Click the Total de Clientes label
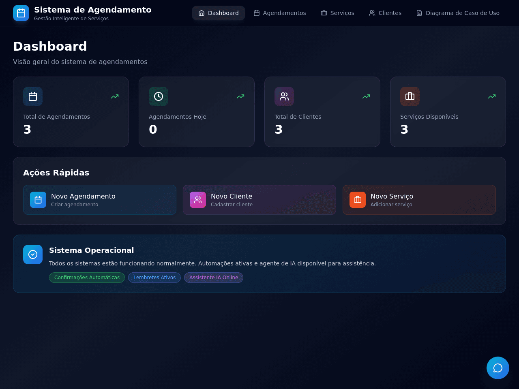The width and height of the screenshot is (519, 389). 298,117
